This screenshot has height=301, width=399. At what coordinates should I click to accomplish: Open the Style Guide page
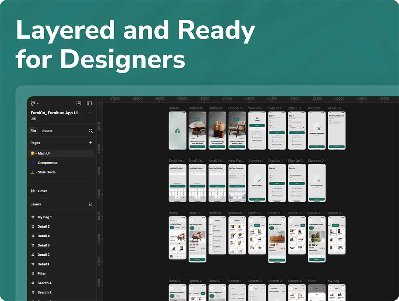pyautogui.click(x=47, y=172)
